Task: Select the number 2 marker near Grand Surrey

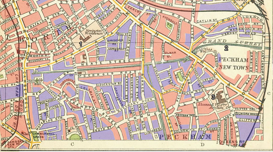Action: coord(226,48)
